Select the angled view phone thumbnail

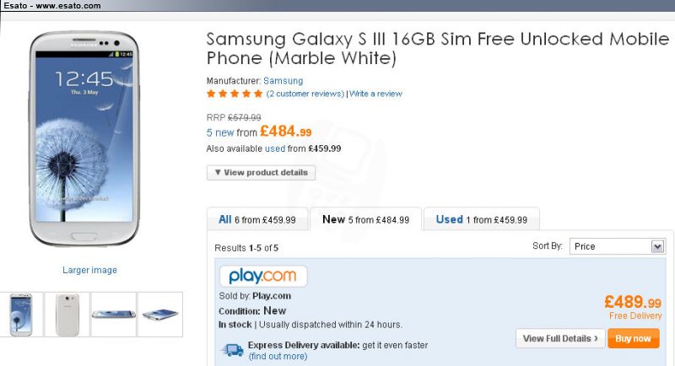pyautogui.click(x=160, y=315)
